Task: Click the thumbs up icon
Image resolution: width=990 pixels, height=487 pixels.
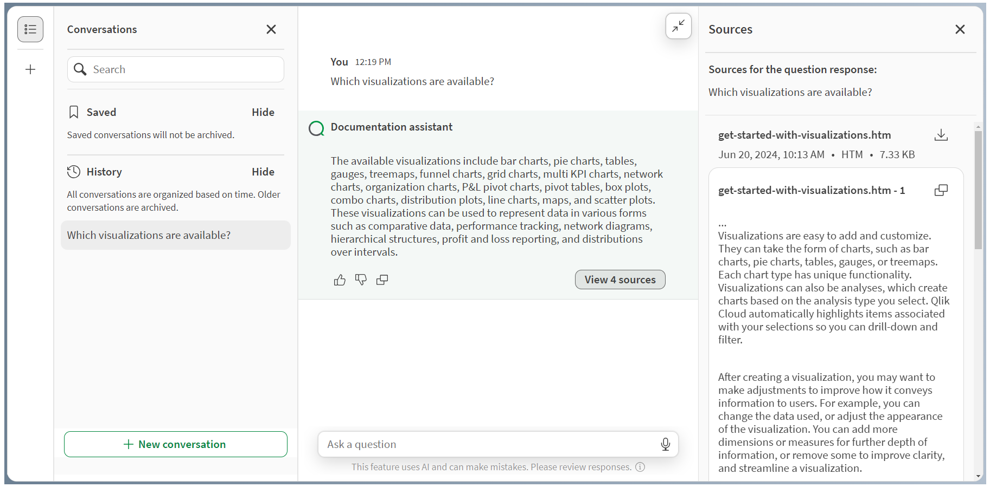Action: click(x=340, y=280)
